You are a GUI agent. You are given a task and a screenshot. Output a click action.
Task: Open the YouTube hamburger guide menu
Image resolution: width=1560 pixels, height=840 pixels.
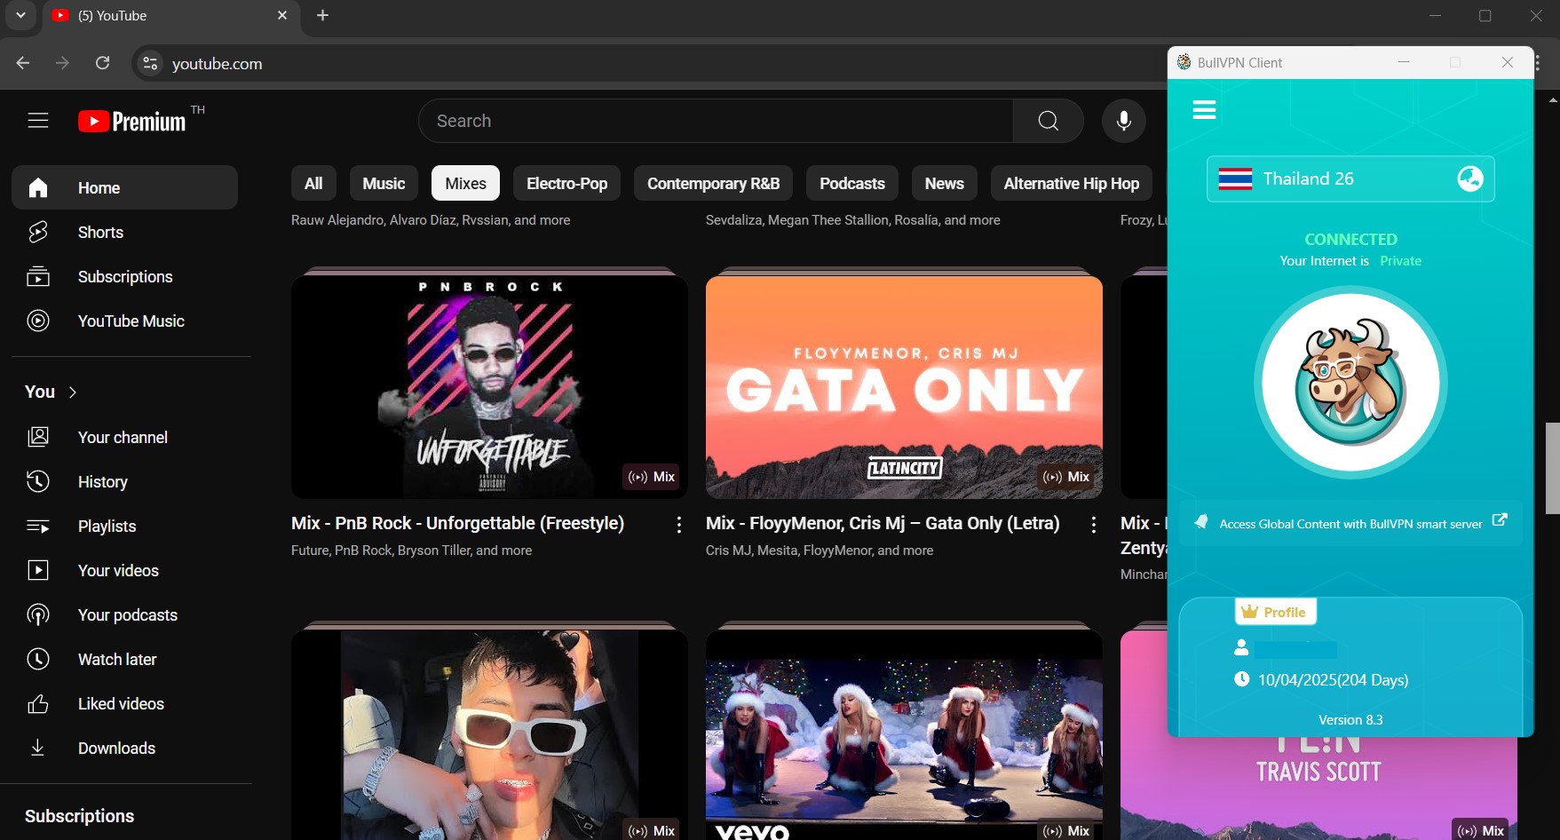coord(38,121)
